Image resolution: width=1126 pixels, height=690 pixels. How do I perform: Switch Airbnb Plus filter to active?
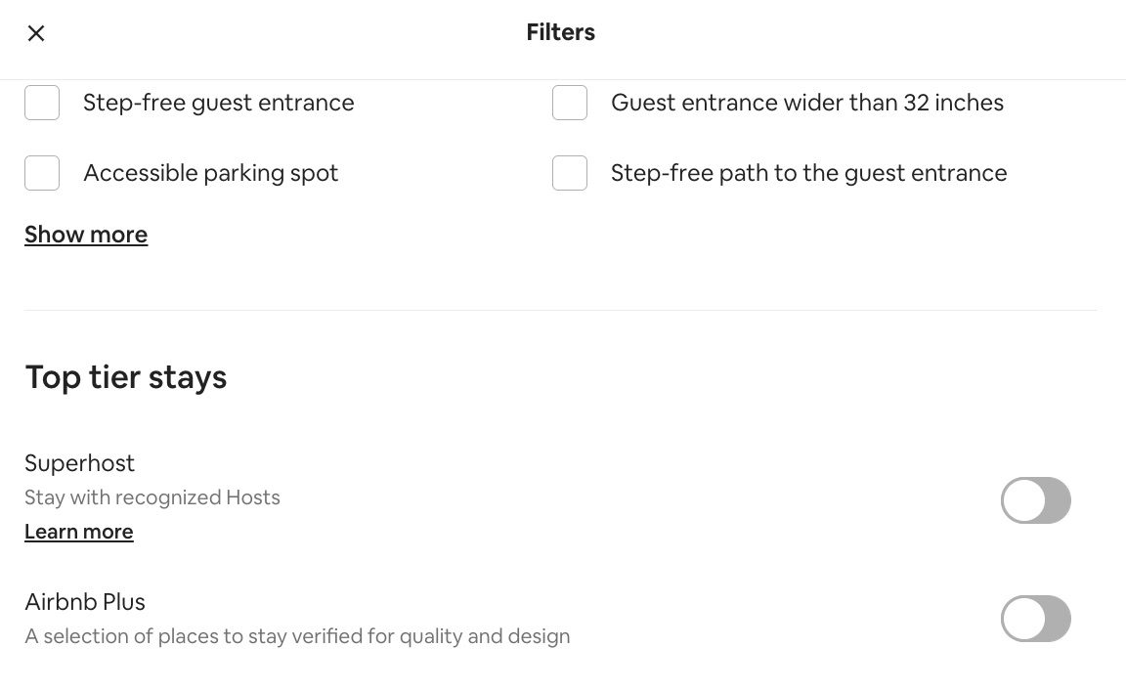(1035, 619)
